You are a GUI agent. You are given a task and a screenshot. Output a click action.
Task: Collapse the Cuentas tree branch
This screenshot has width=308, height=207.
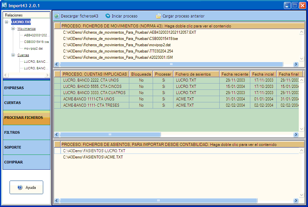coord(13,55)
